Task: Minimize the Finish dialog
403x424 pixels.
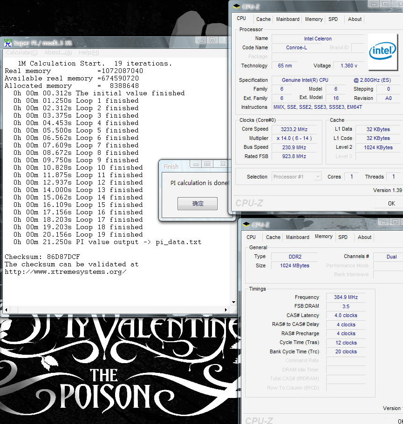Action: pyautogui.click(x=196, y=164)
